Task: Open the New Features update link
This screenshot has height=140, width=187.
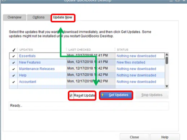Action: pyautogui.click(x=30, y=62)
